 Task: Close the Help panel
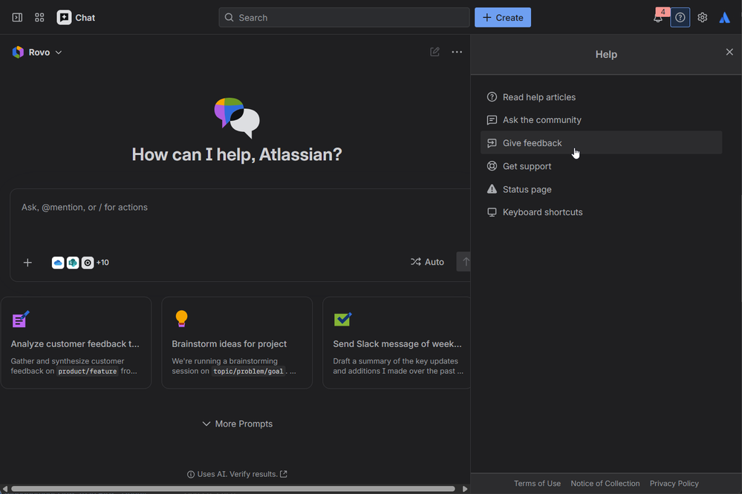point(729,52)
